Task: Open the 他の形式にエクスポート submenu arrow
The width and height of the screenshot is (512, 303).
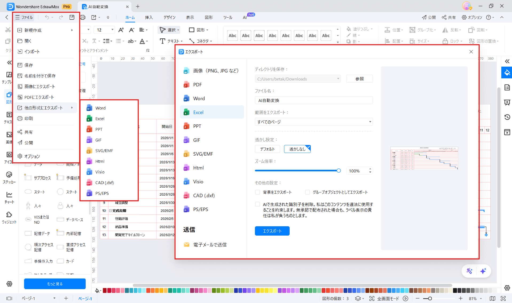Action: click(x=72, y=108)
